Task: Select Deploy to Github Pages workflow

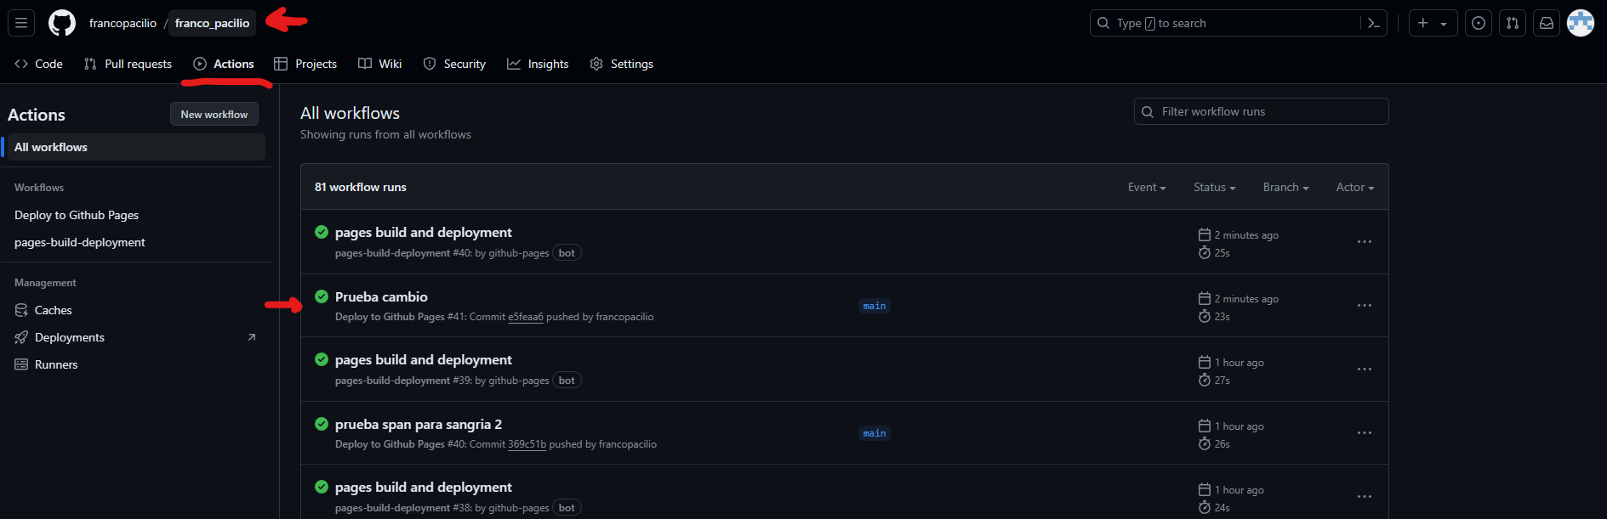Action: click(x=77, y=215)
